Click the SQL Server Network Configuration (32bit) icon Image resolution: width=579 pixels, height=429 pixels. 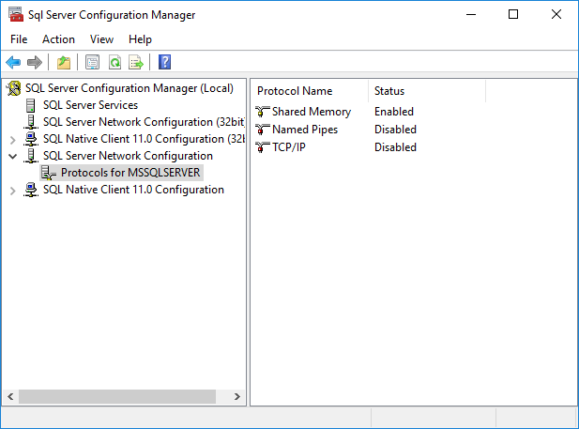(x=31, y=122)
